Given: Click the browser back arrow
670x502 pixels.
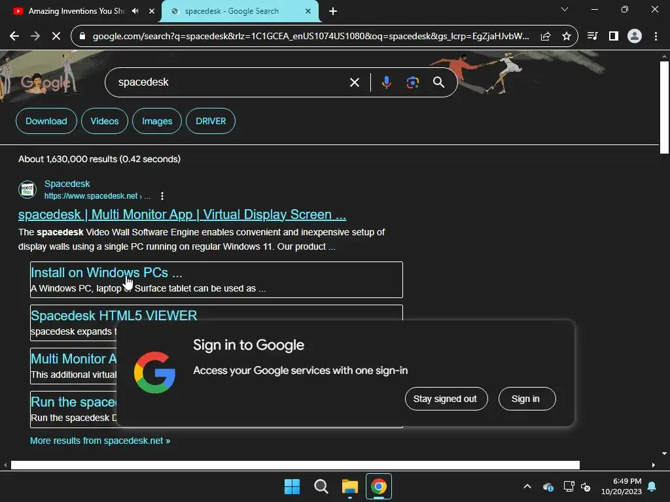Looking at the screenshot, I should (14, 37).
